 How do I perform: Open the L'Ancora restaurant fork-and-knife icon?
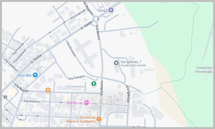pos(99,119)
